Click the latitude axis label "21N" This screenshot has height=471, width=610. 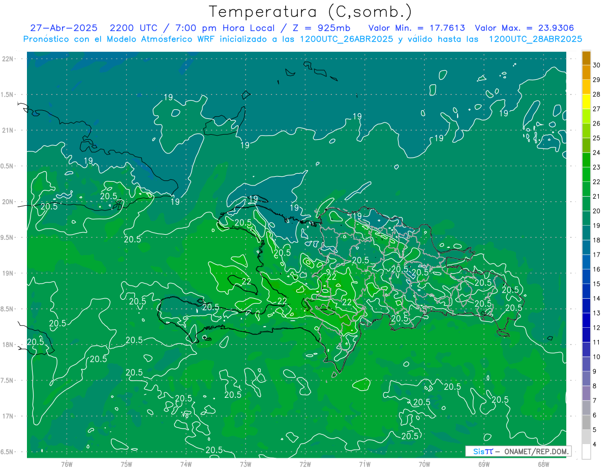pos(9,131)
